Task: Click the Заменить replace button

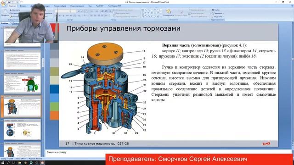Action: pyautogui.click(x=217, y=13)
